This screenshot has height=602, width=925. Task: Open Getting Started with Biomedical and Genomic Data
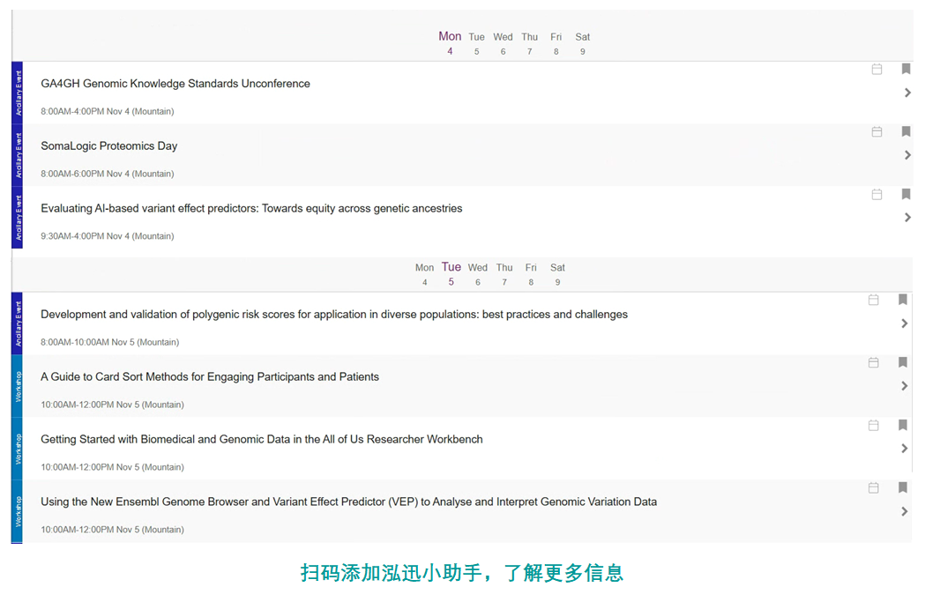[261, 440]
